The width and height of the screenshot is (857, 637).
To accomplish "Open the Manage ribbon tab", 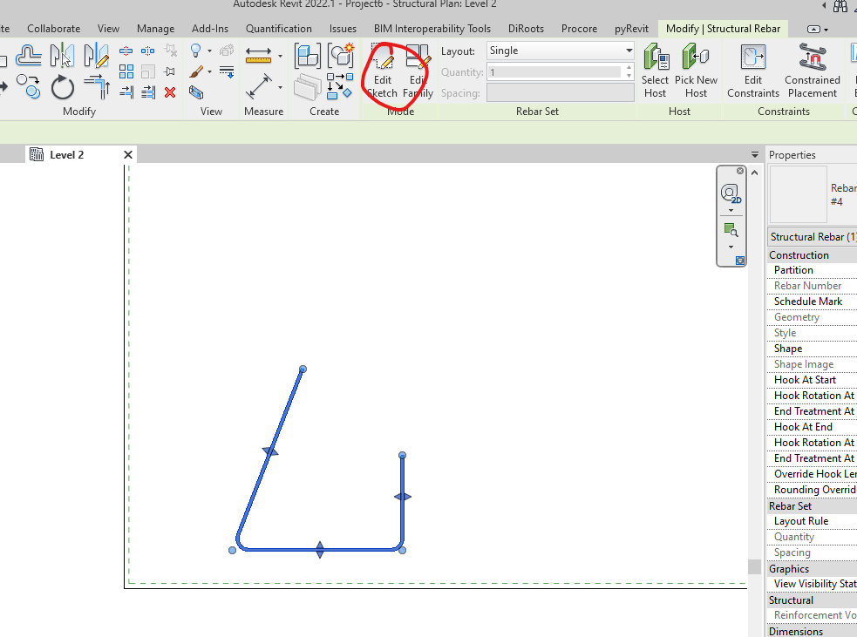I will click(x=156, y=29).
